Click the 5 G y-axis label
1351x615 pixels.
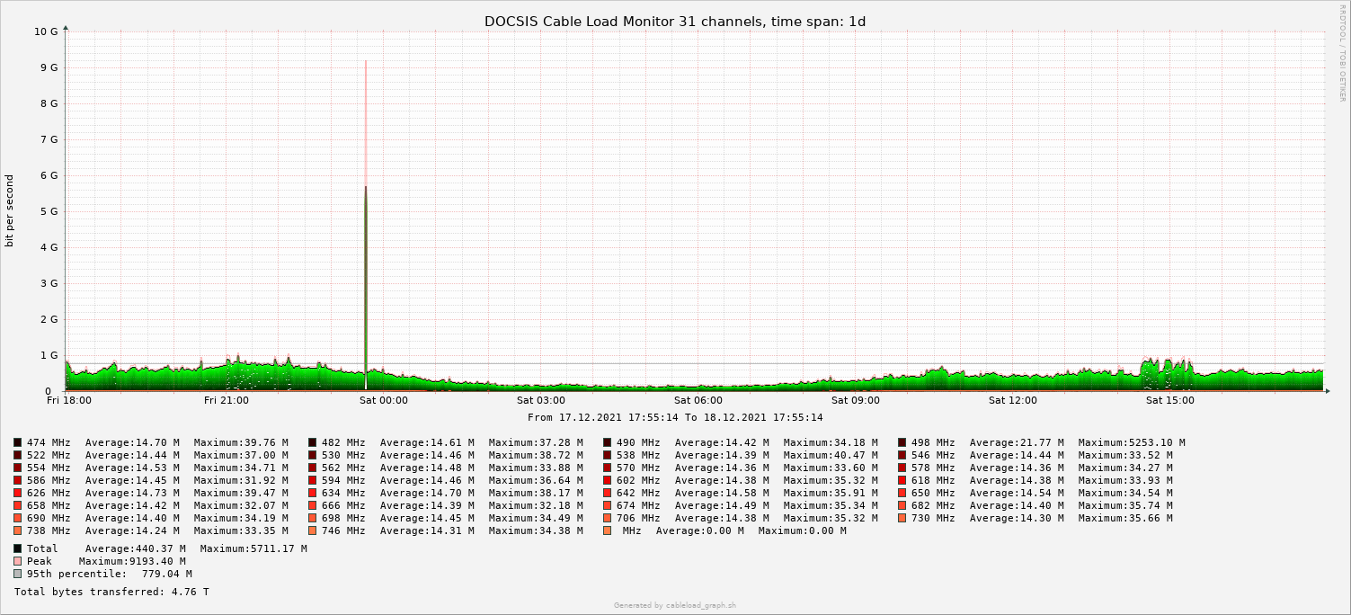point(49,211)
